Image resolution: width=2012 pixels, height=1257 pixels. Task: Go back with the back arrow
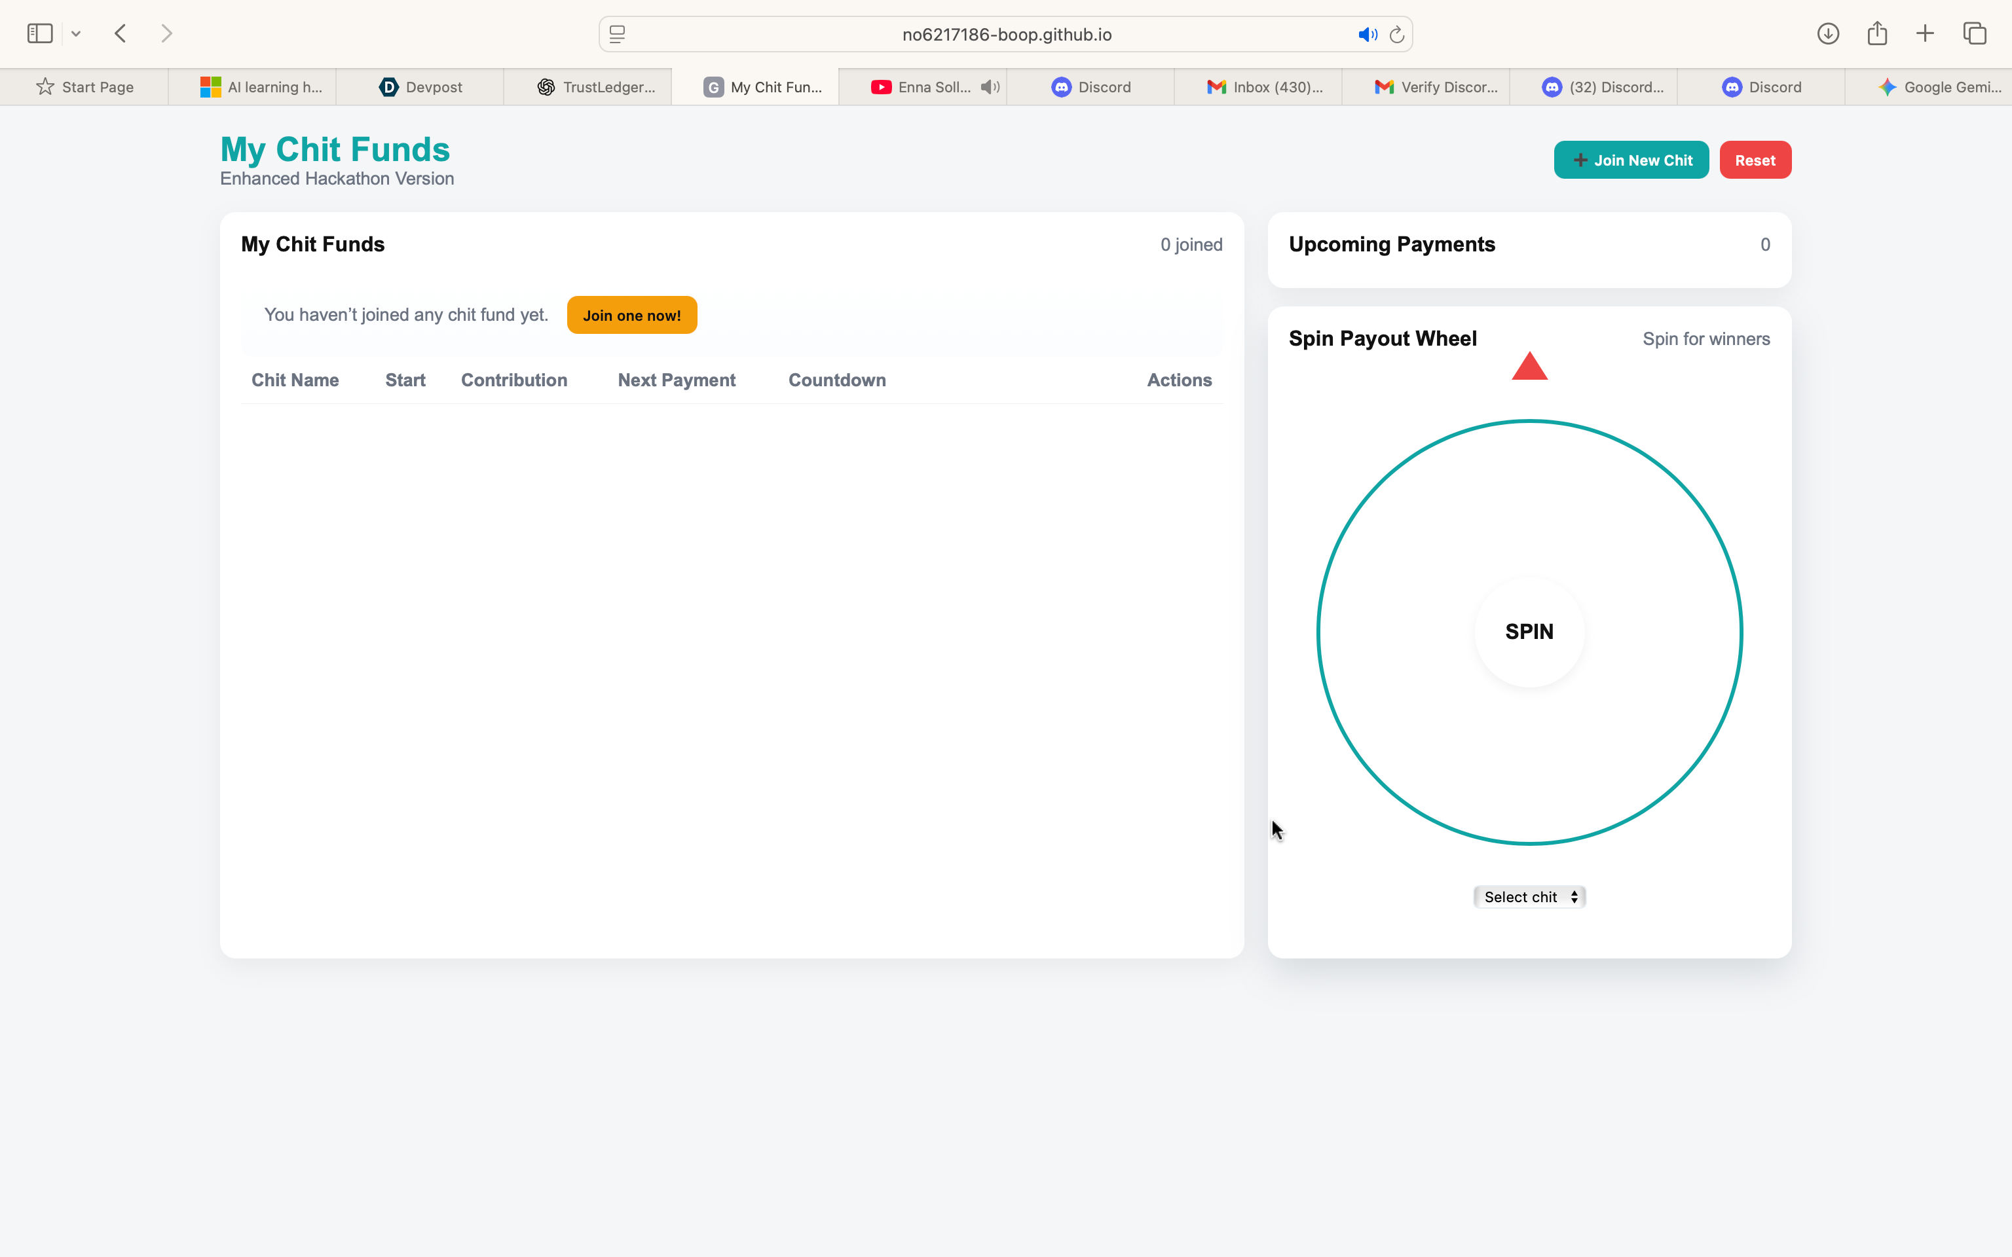pos(121,34)
